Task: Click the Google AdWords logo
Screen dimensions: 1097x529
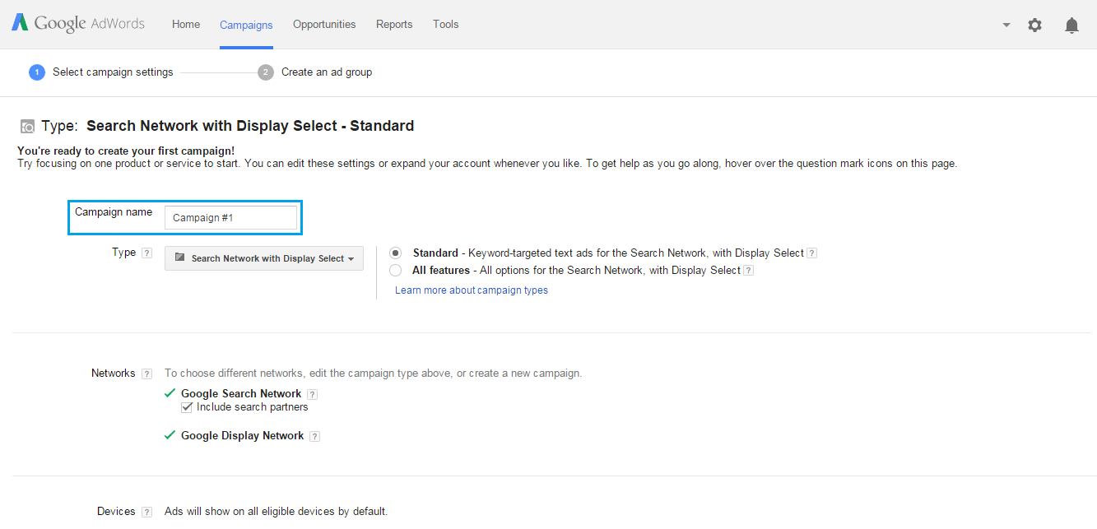Action: click(78, 24)
